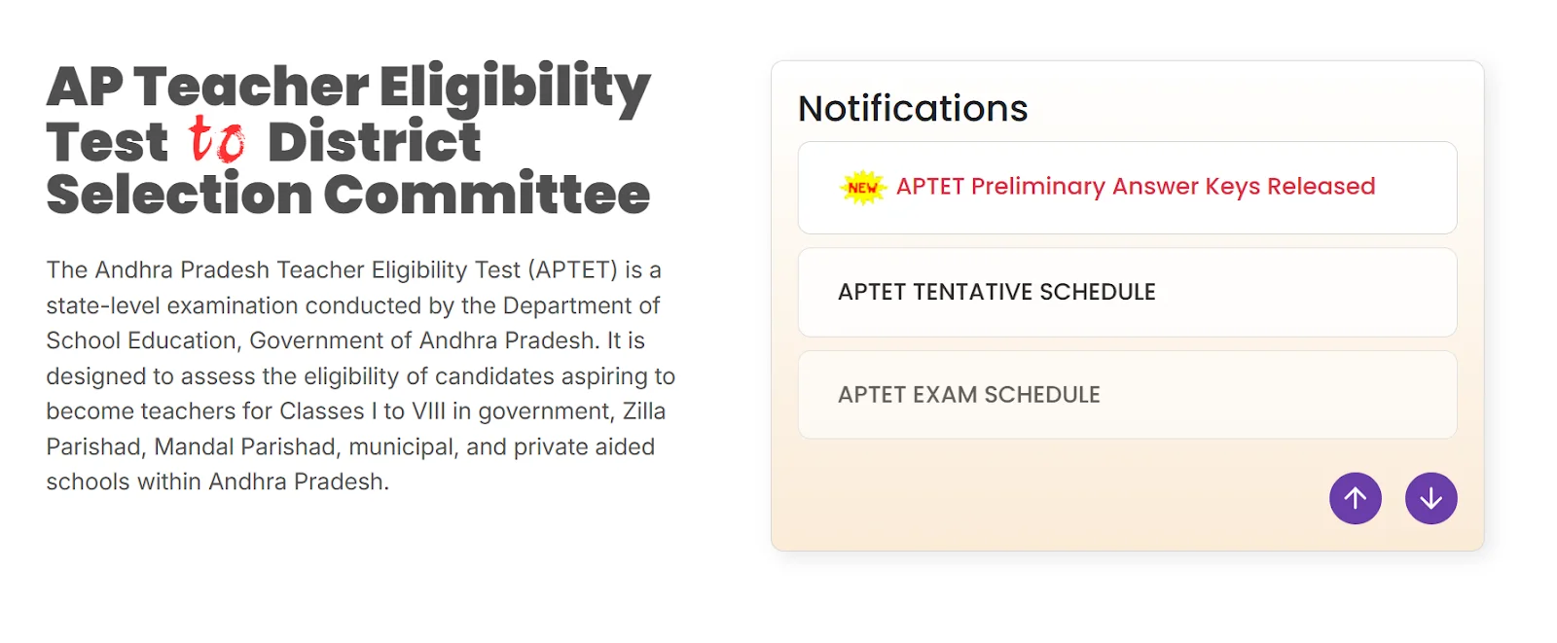Open the APTET TENTATIVE SCHEDULE notification
The image size is (1557, 643).
coord(996,291)
